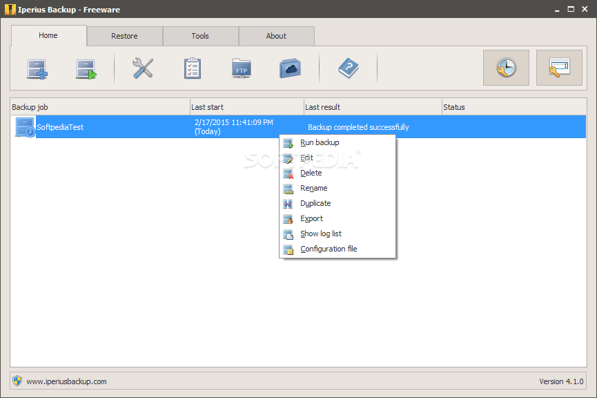The height and width of the screenshot is (398, 597).
Task: Click the license key entry button
Action: 559,68
